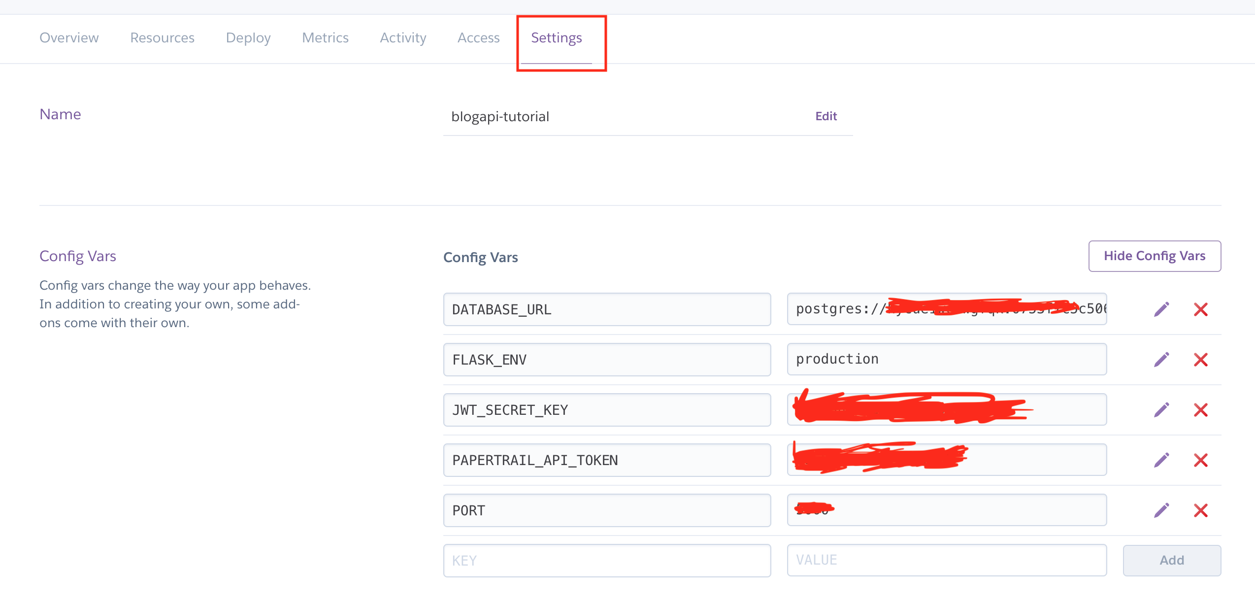
Task: Edit the JWT_SECRET_KEY variable with pencil icon
Action: click(x=1161, y=410)
